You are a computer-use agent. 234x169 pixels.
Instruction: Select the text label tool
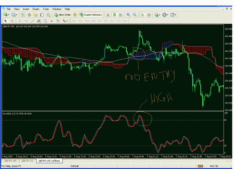pos(58,21)
